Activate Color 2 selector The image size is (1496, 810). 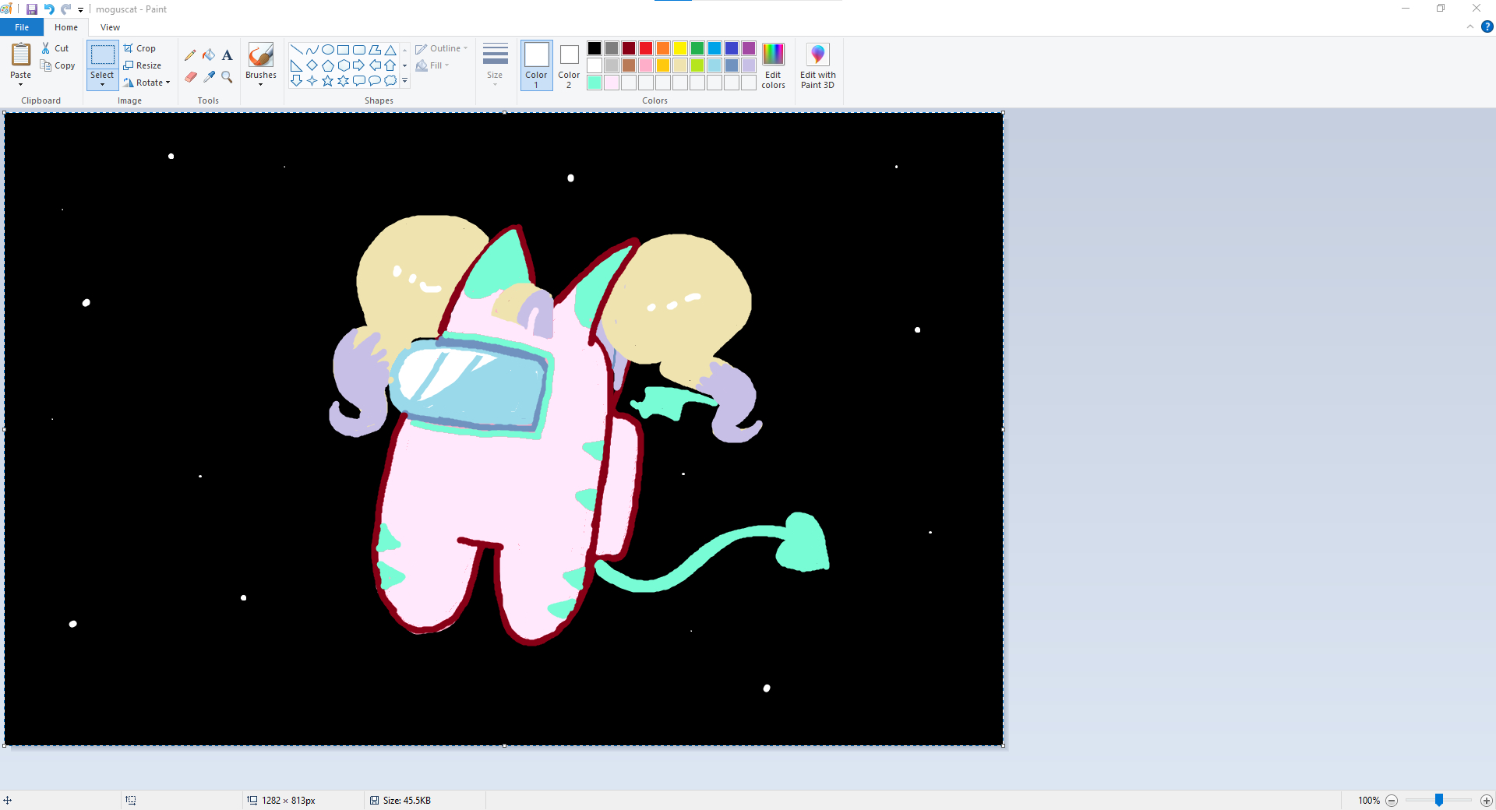click(569, 65)
